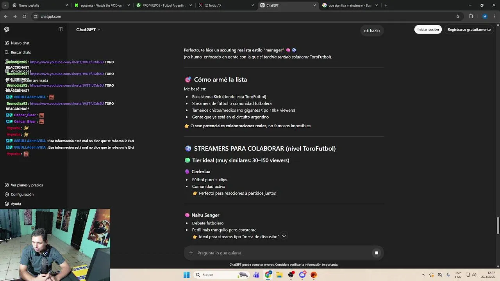The image size is (500, 281).
Task: Click the Chrome icon in the taskbar
Action: [268, 275]
